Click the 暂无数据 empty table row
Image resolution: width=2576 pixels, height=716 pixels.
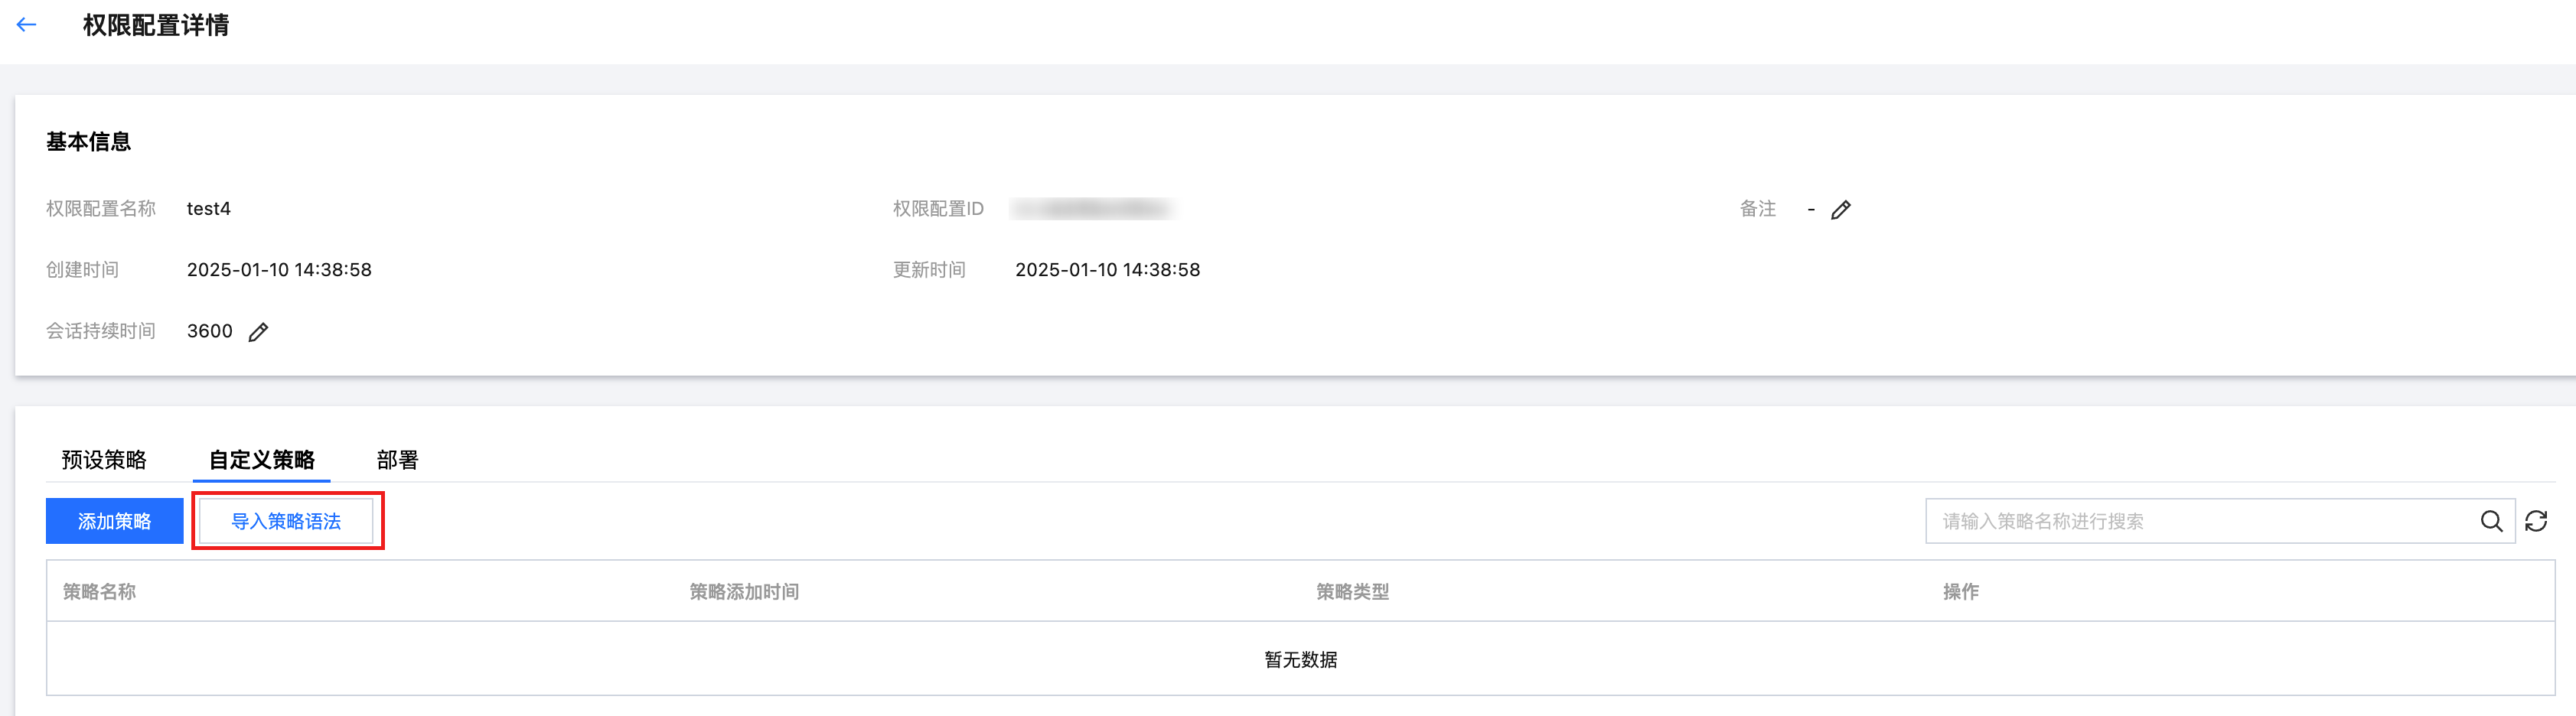(x=1300, y=660)
